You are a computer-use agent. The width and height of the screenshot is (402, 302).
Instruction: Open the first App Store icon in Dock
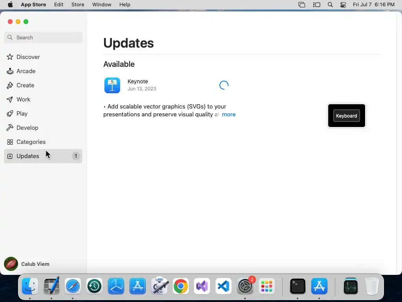(x=138, y=286)
